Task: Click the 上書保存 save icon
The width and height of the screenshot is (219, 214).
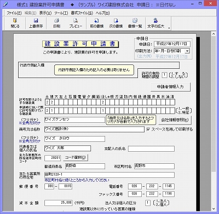Action: pyautogui.click(x=36, y=23)
